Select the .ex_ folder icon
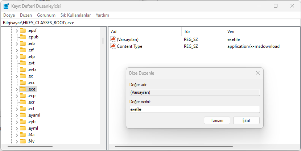301x151 pixels. [x=23, y=76]
